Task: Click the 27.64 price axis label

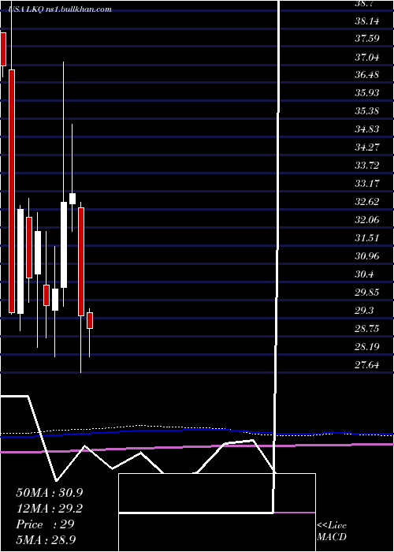Action: click(x=367, y=365)
